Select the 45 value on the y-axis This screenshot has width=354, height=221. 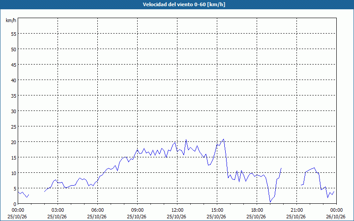point(14,65)
